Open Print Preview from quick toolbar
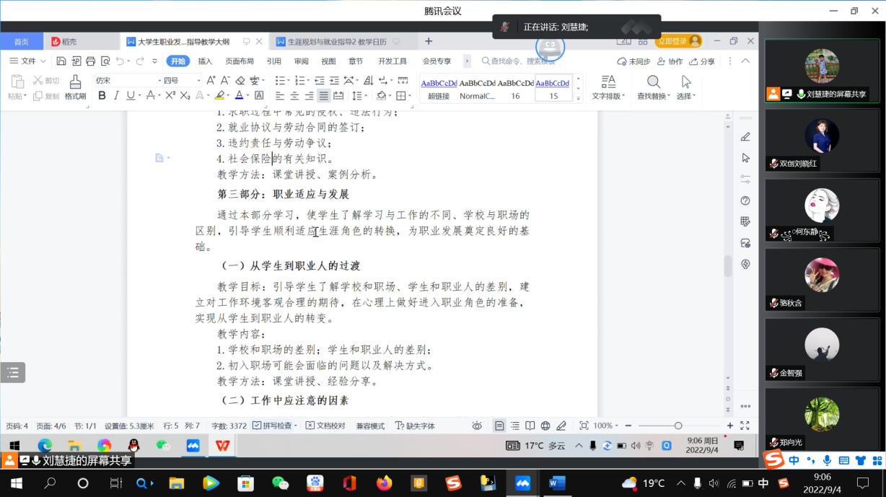 click(x=105, y=61)
